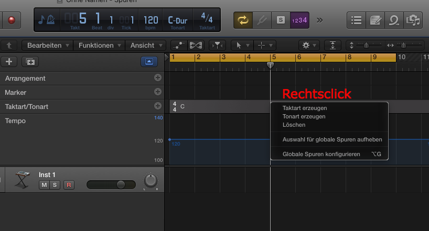Record-enable the Inst 1 track
This screenshot has height=231, width=429.
[69, 185]
